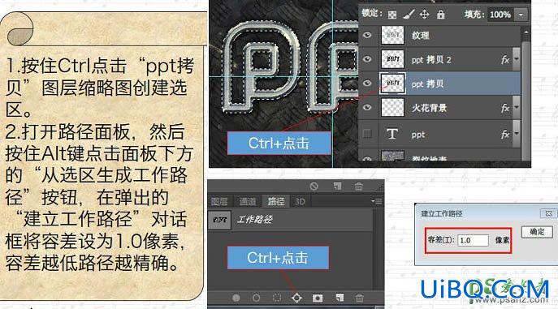Select the layer named 纹理

[420, 35]
